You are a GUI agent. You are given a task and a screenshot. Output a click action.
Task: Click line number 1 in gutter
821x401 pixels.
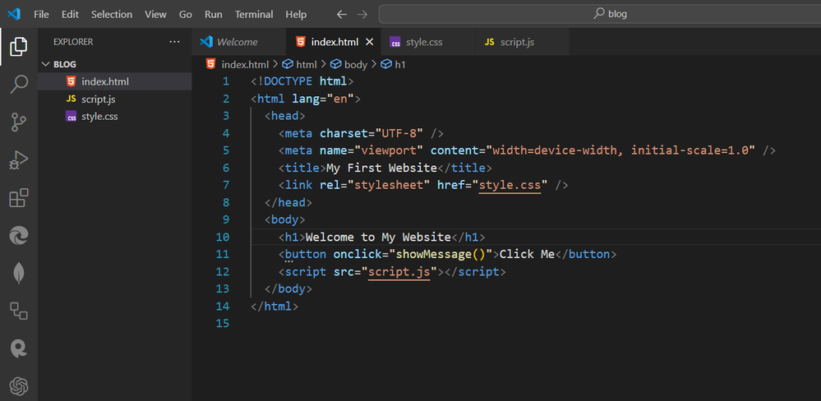[226, 81]
